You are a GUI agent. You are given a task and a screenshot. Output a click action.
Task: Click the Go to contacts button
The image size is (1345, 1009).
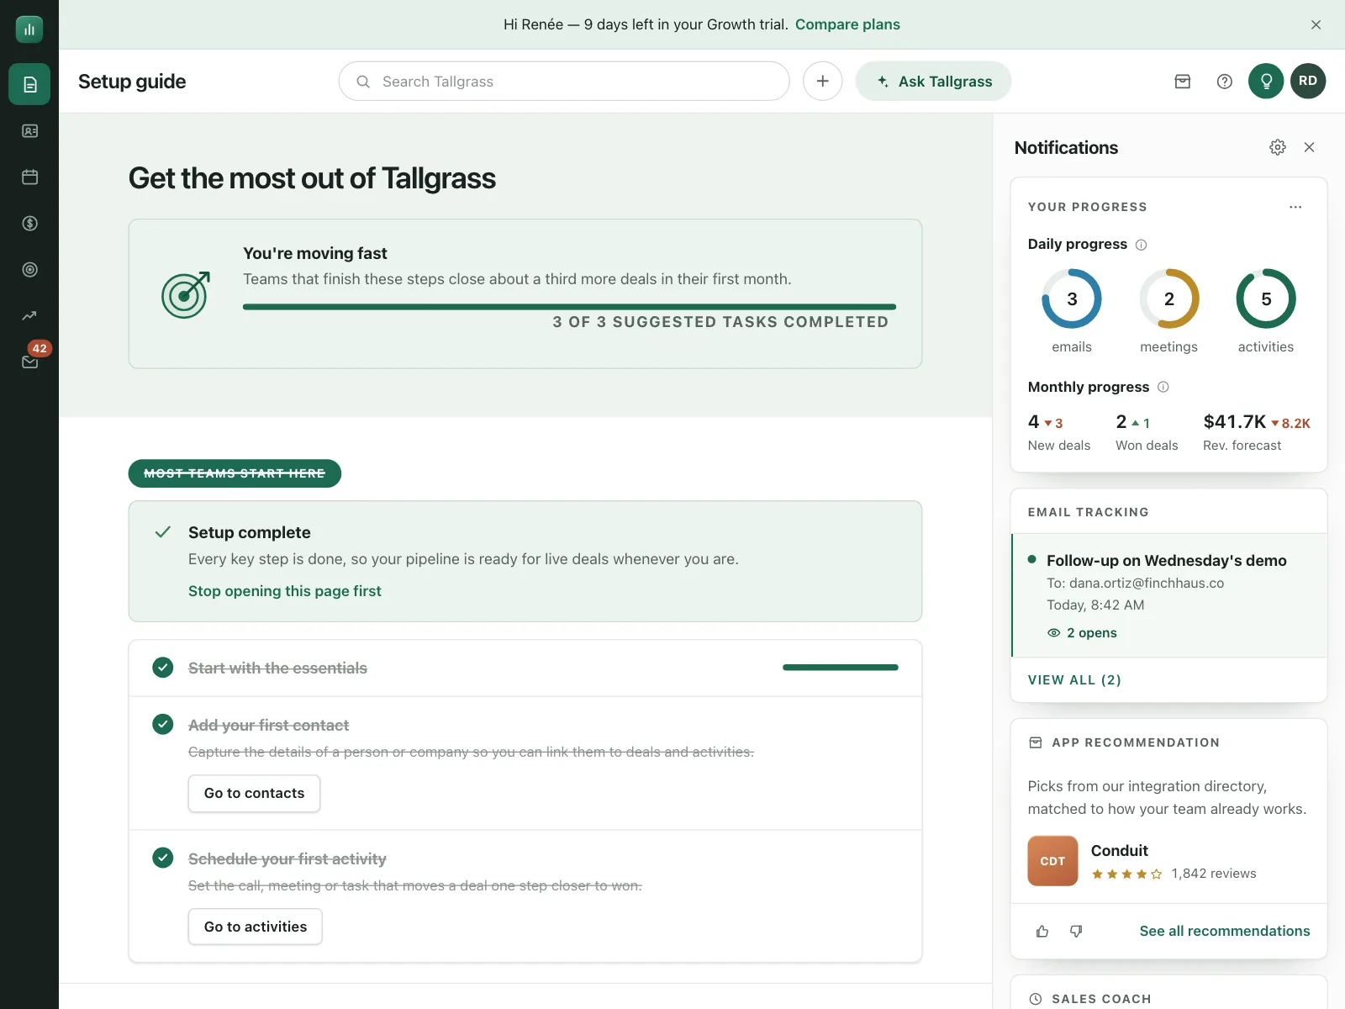(x=254, y=793)
